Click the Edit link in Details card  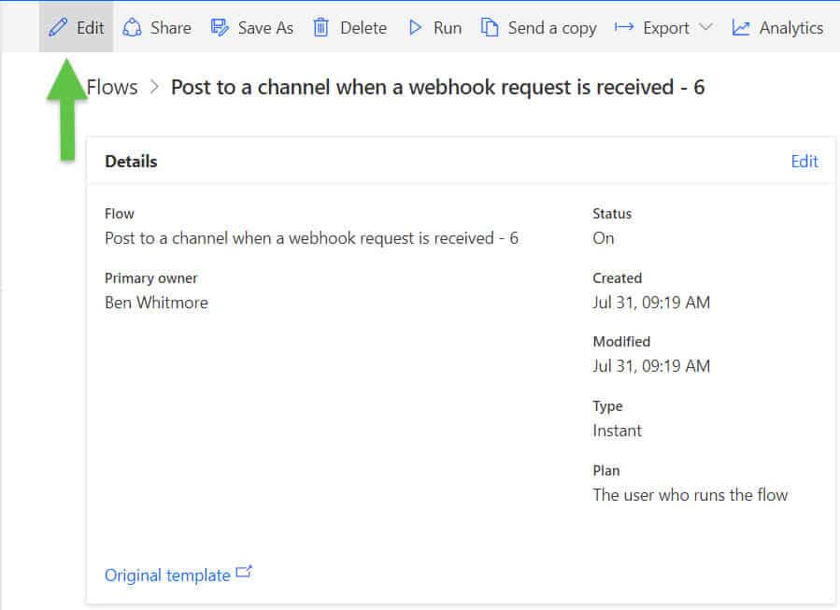(804, 162)
